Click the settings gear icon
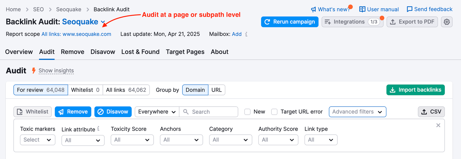The image size is (461, 159). point(447,22)
